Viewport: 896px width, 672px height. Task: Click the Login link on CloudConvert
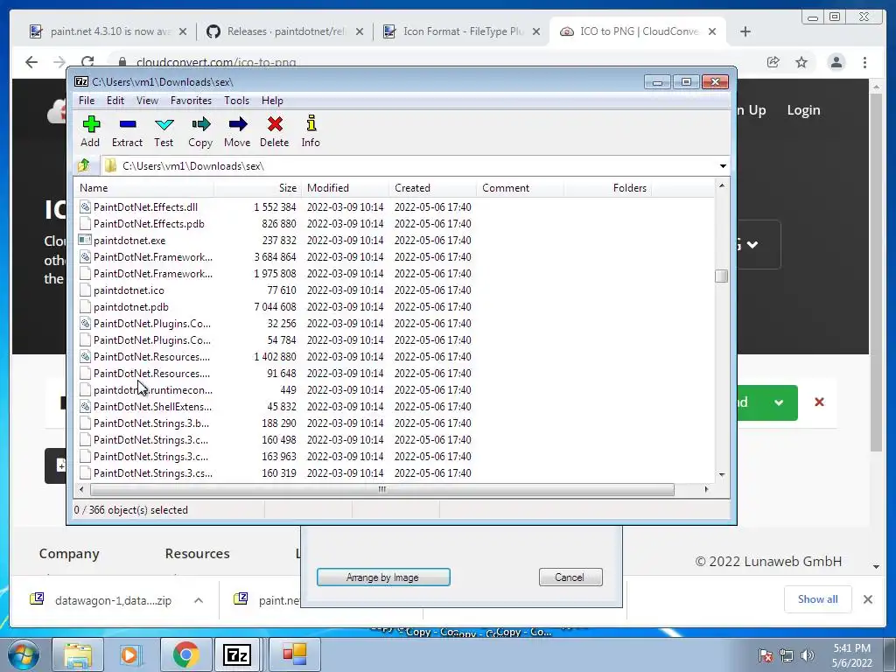pos(803,110)
